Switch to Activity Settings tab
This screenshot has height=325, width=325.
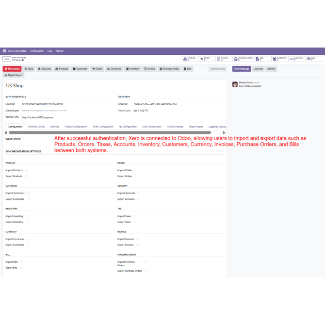point(175,127)
